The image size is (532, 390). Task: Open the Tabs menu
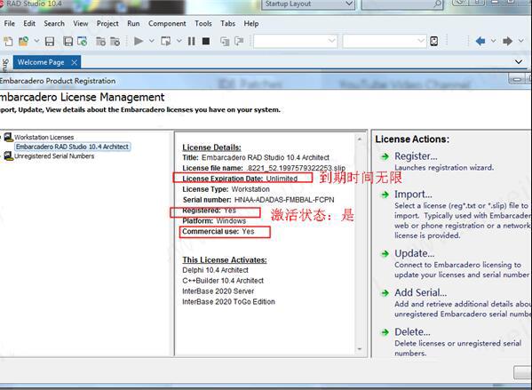pyautogui.click(x=227, y=23)
